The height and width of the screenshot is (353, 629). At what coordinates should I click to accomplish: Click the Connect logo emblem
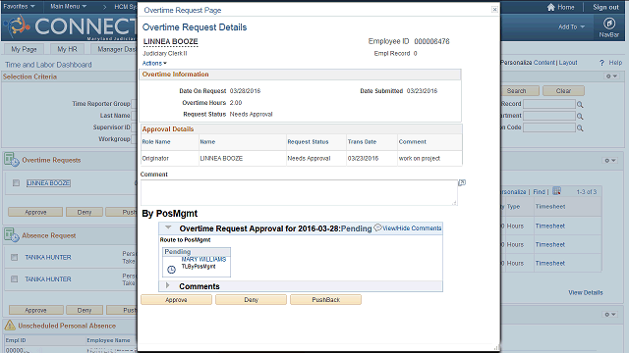coord(18,26)
